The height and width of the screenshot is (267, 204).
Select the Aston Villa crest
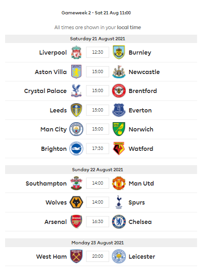(76, 72)
